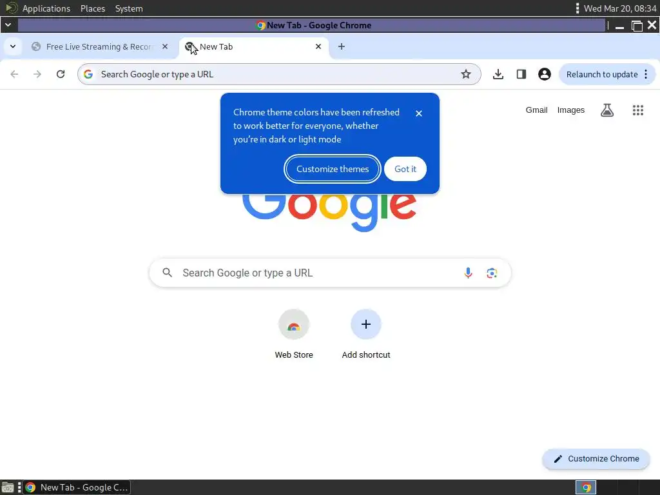Reload the current page

61,74
